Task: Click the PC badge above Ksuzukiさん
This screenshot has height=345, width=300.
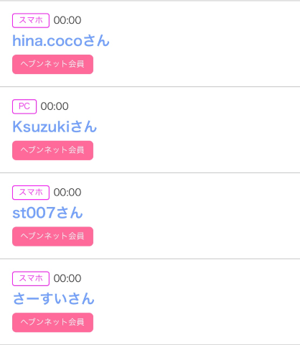Action: click(x=24, y=106)
